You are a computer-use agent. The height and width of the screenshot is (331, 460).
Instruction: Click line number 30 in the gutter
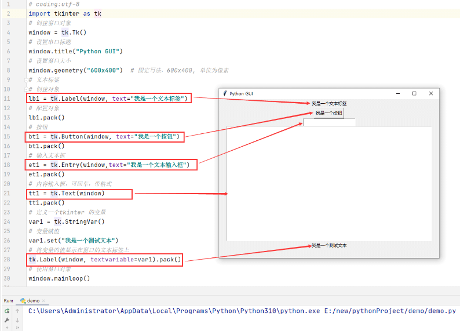tap(7, 278)
